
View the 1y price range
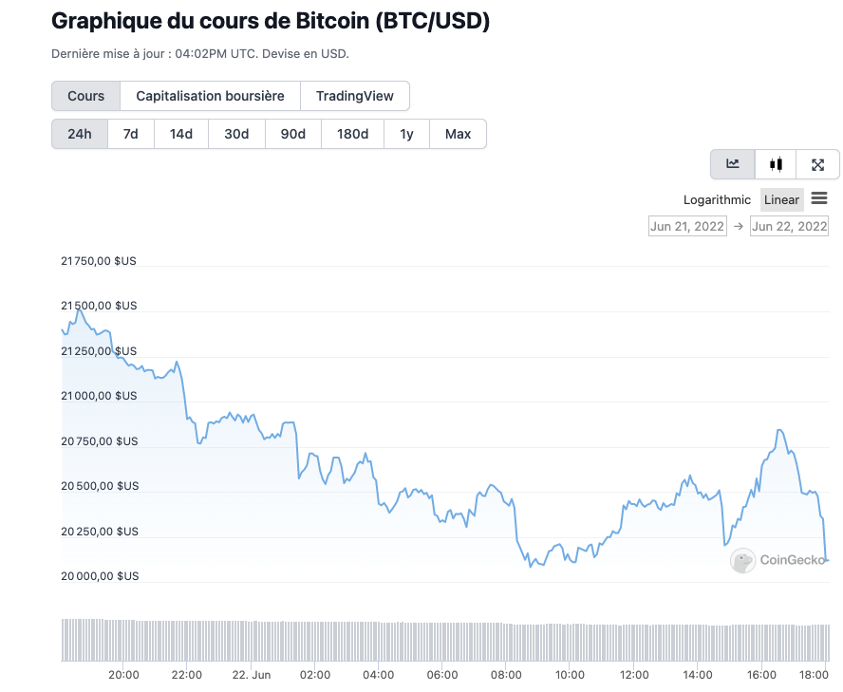click(x=406, y=134)
